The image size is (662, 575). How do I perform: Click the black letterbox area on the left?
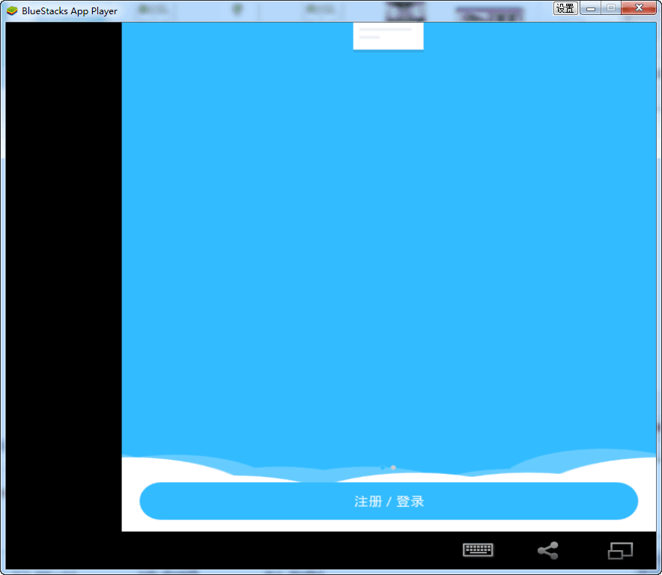coord(63,277)
